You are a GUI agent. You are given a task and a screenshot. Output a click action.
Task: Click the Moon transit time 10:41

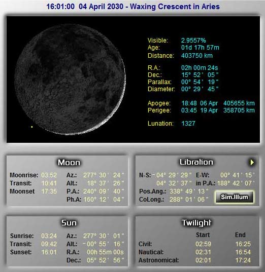(x=49, y=183)
